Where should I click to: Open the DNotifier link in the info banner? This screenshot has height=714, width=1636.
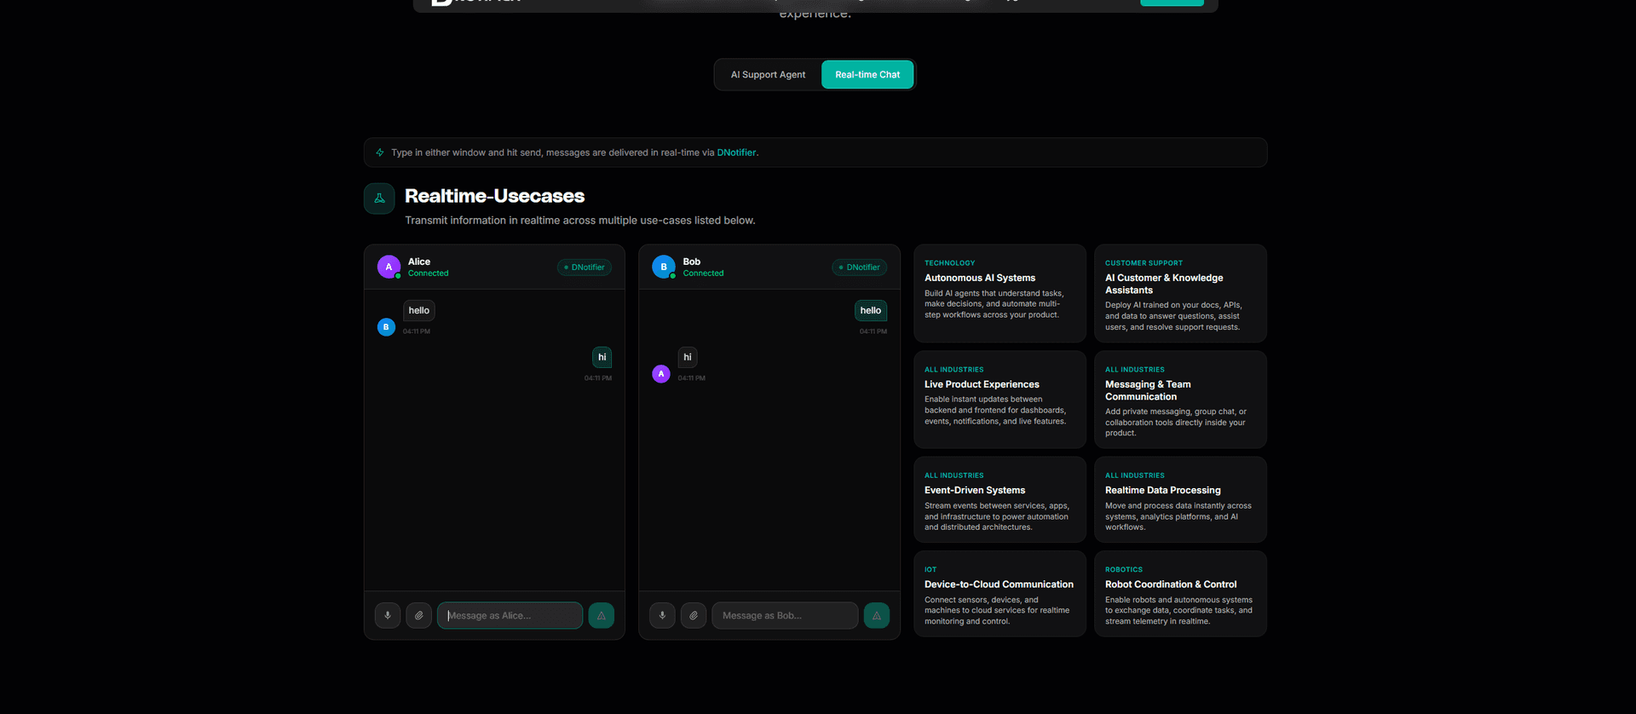click(x=736, y=153)
